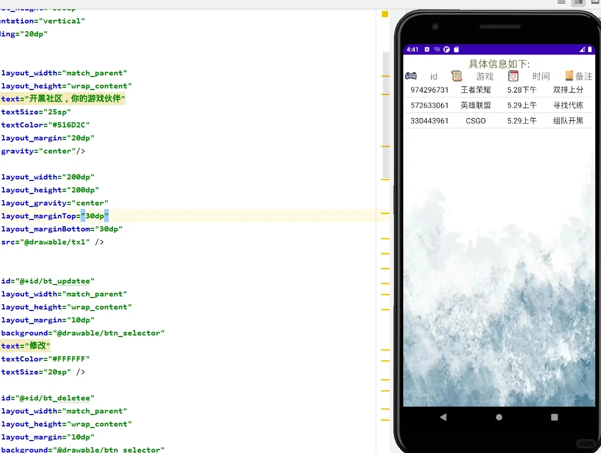Toggle Code-only view with the lines icon
This screenshot has width=601, height=453.
(x=561, y=3)
